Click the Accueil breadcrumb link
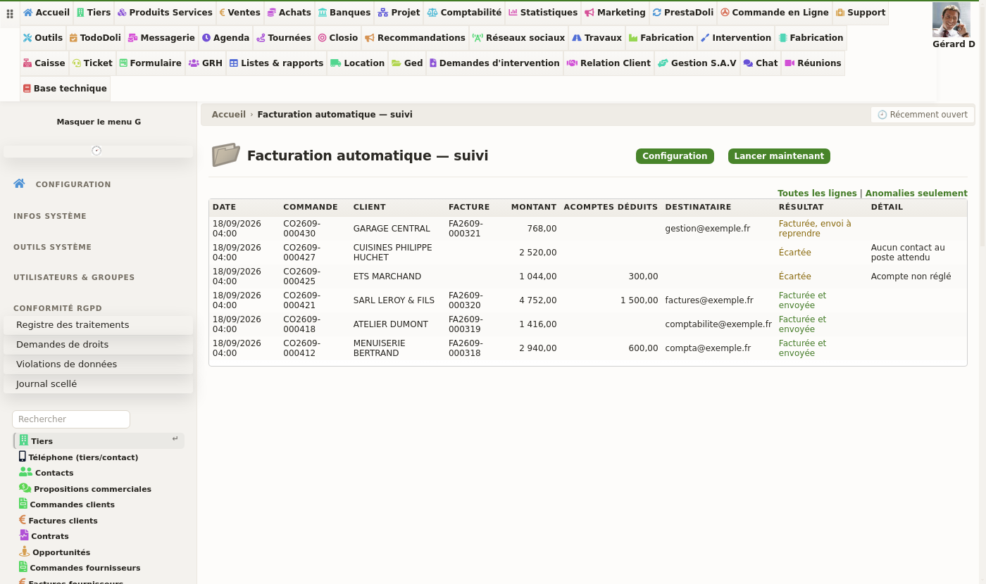 point(229,115)
